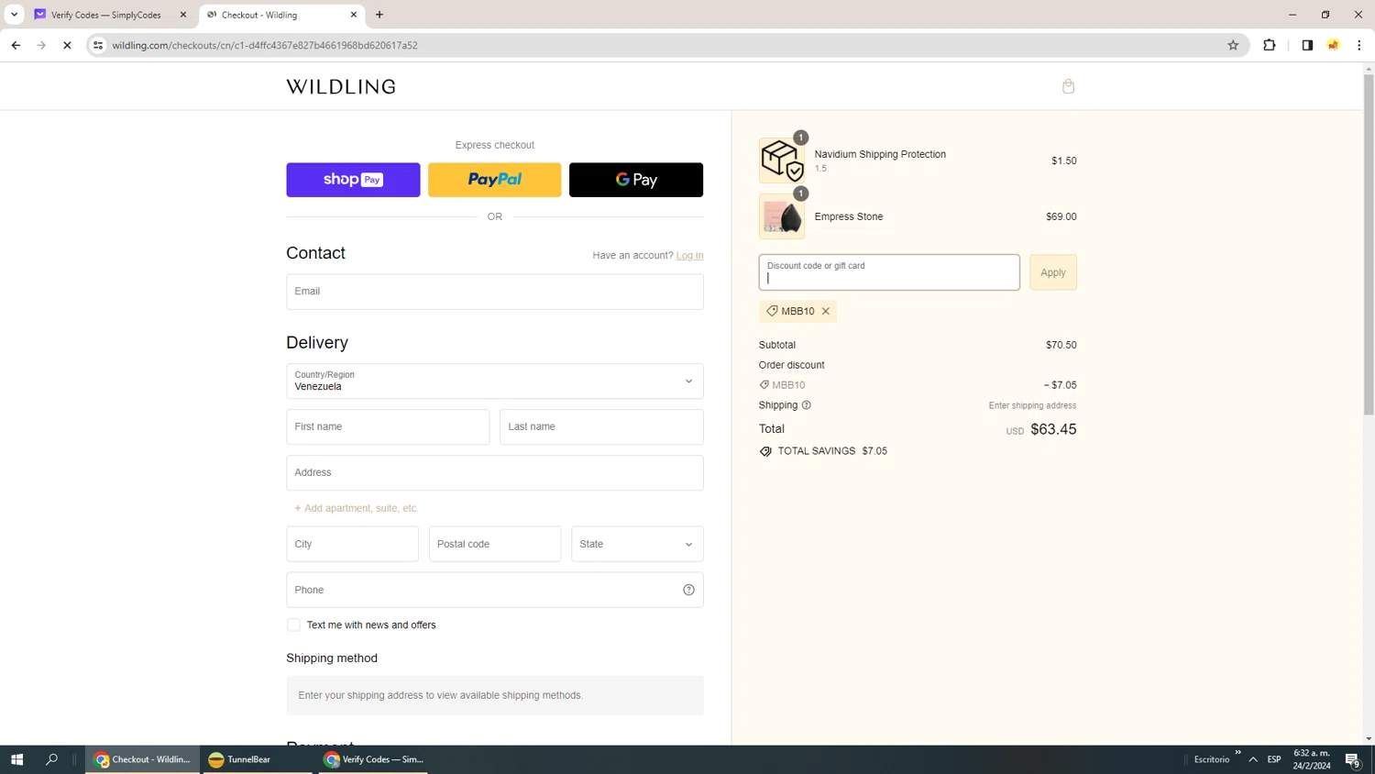This screenshot has width=1375, height=774.
Task: Focus the Email input field
Action: pos(495,292)
